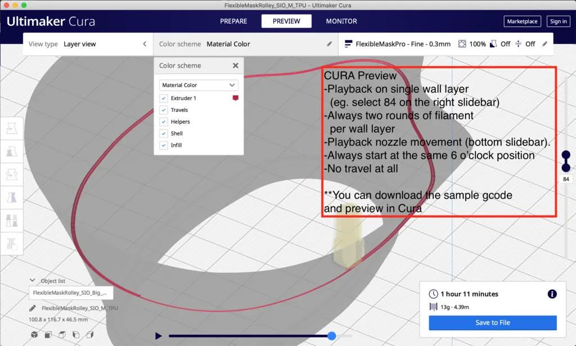Switch to 3D view camera icon

pyautogui.click(x=34, y=335)
